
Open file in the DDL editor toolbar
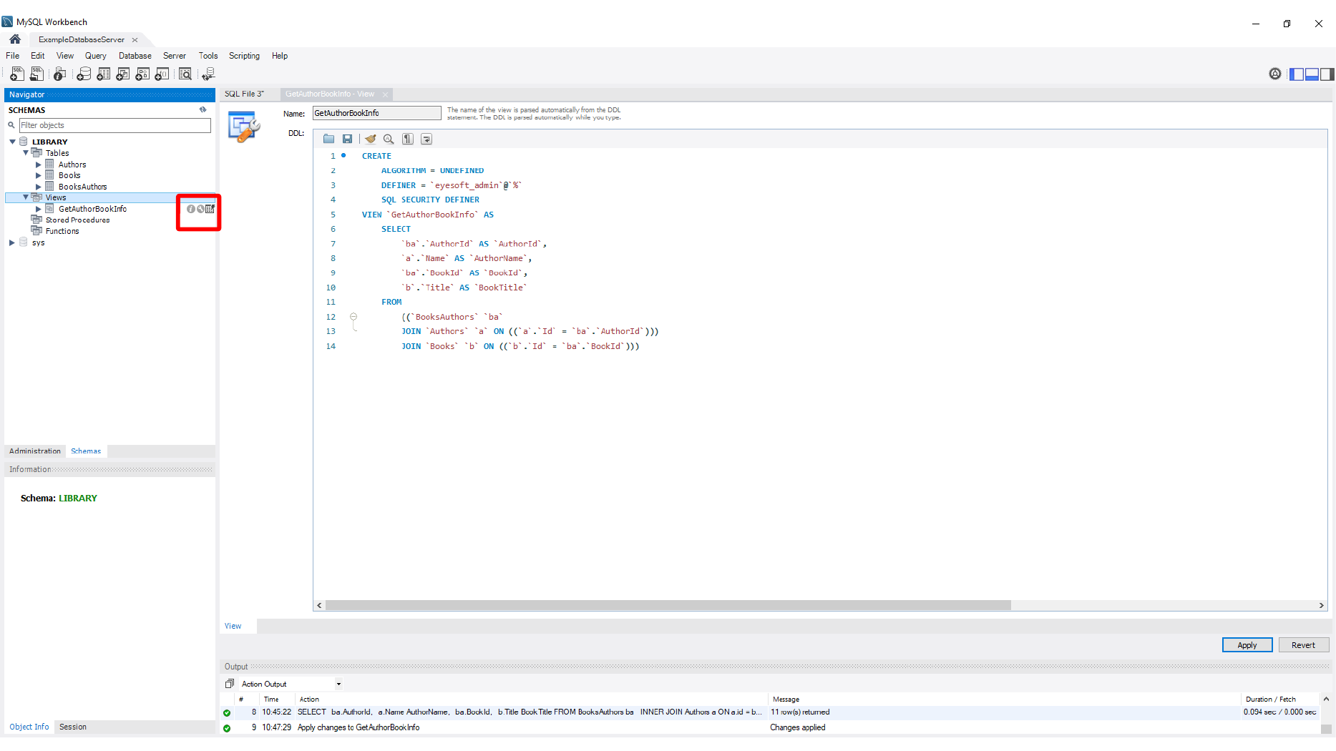[328, 139]
